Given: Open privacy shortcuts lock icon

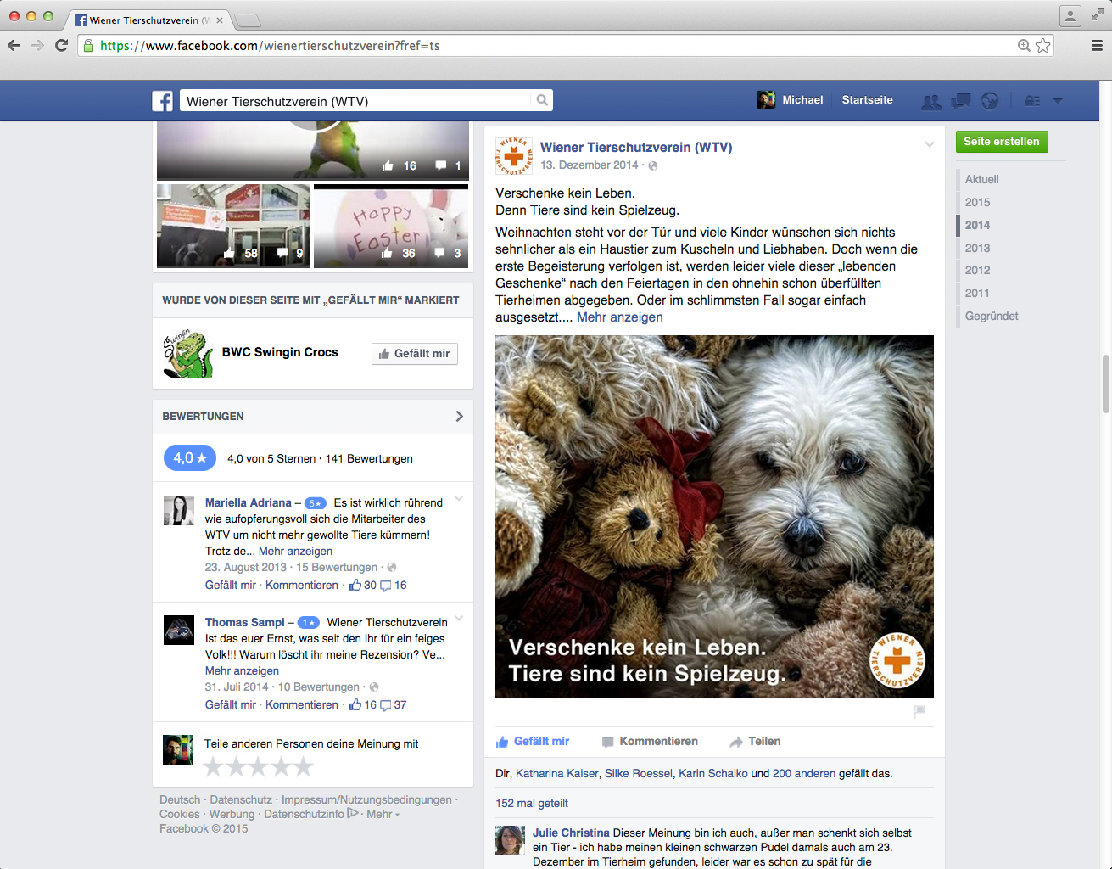Looking at the screenshot, I should click(1031, 101).
